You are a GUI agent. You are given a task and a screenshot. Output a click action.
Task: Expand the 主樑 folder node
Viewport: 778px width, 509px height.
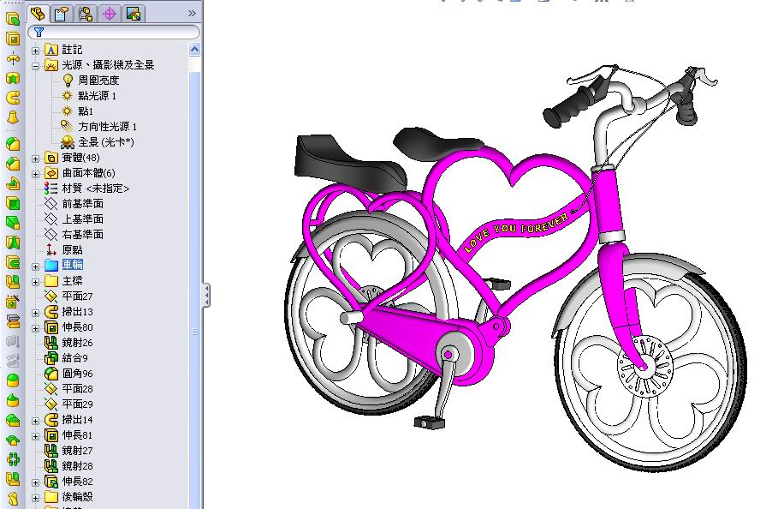pos(35,282)
